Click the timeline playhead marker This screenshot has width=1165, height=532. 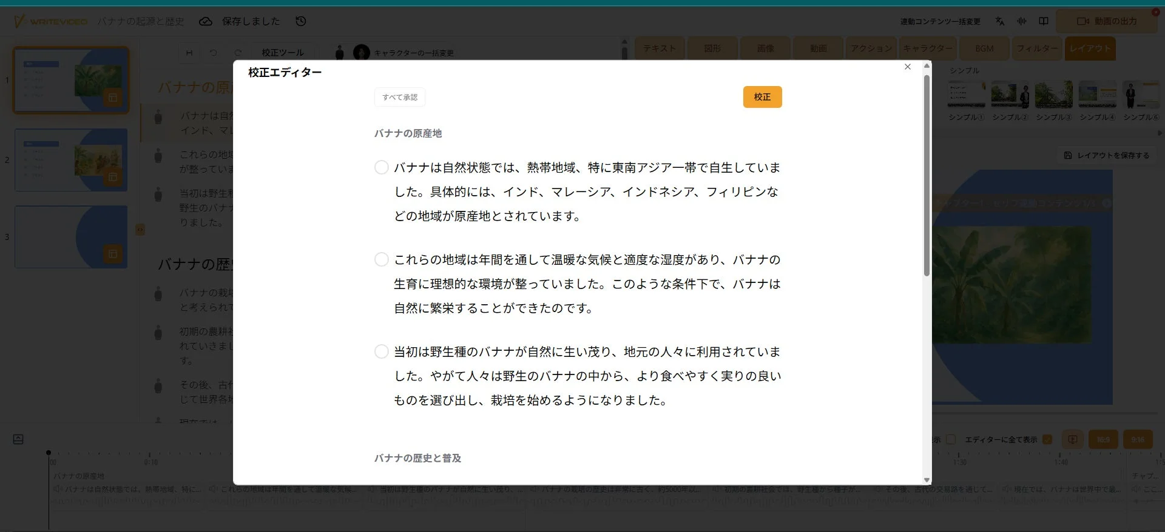pyautogui.click(x=49, y=453)
